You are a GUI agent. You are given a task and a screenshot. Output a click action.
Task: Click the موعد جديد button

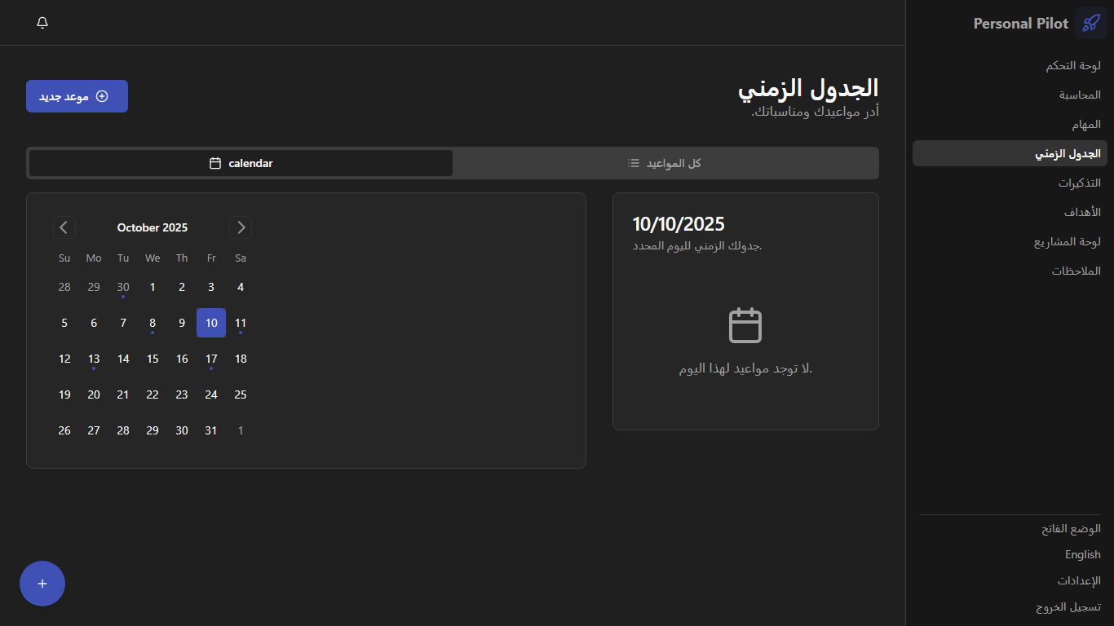tap(77, 96)
